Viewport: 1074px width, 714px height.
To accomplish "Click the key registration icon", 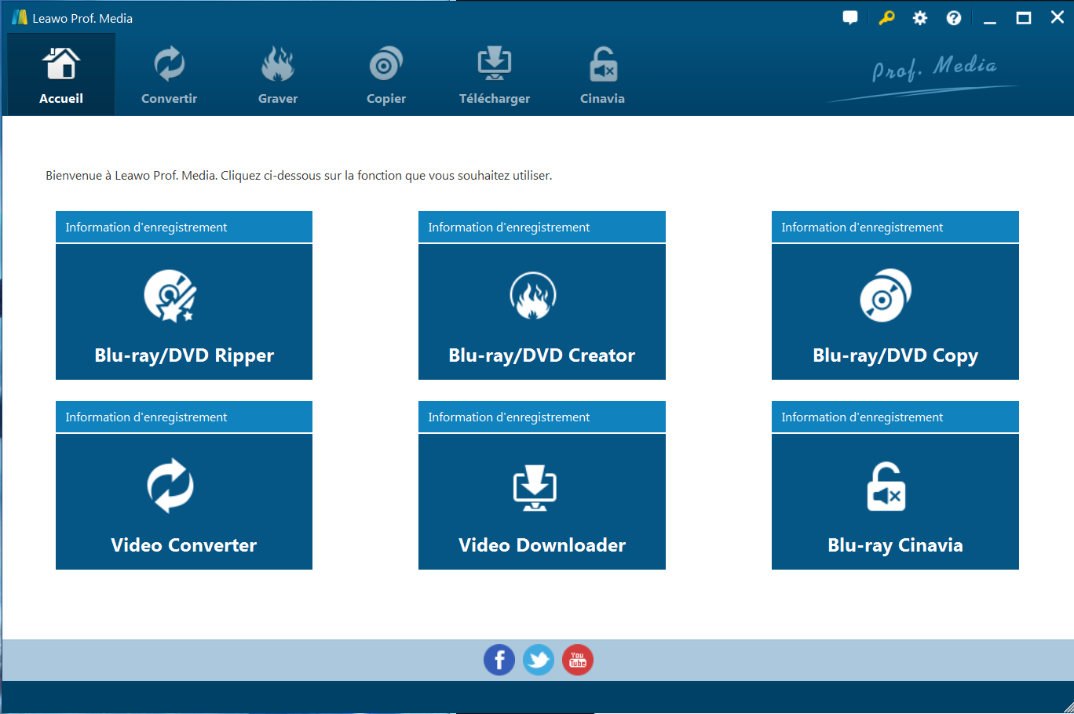I will click(886, 18).
